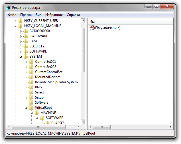Open the Справка menu

[73, 15]
